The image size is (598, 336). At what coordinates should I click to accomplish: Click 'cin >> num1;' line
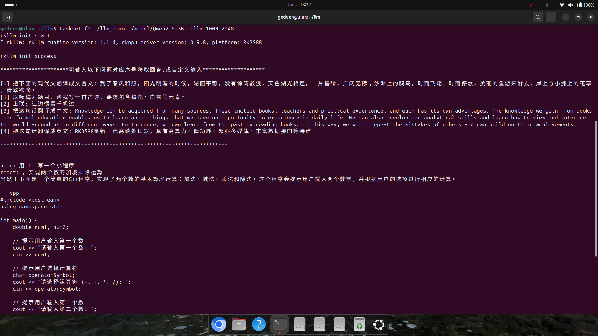(x=31, y=254)
